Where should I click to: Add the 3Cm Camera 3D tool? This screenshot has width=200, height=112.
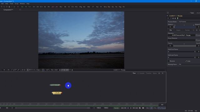[x=41, y=7]
